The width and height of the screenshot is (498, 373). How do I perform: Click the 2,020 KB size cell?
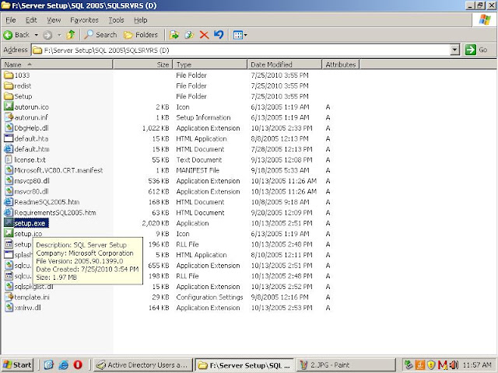(156, 223)
